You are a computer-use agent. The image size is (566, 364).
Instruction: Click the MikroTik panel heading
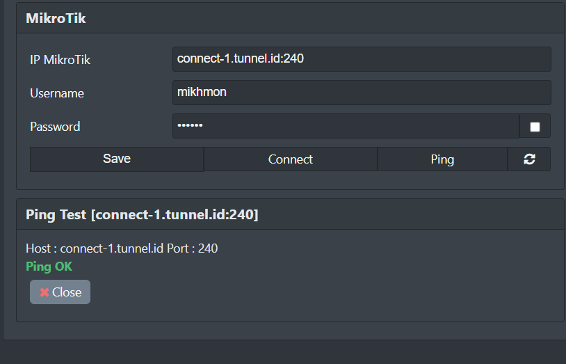tap(56, 19)
